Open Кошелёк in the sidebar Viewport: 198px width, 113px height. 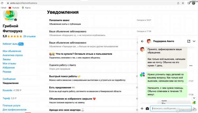click(7, 90)
